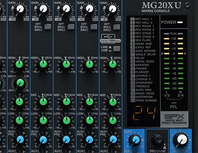Select effect 10 GATE REVERB
Image resolution: width=198 pixels, height=153 pixels.
(x=143, y=51)
